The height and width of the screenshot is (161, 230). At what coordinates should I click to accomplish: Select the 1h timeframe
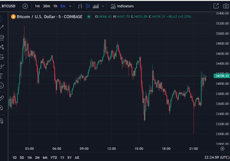pos(55,6)
